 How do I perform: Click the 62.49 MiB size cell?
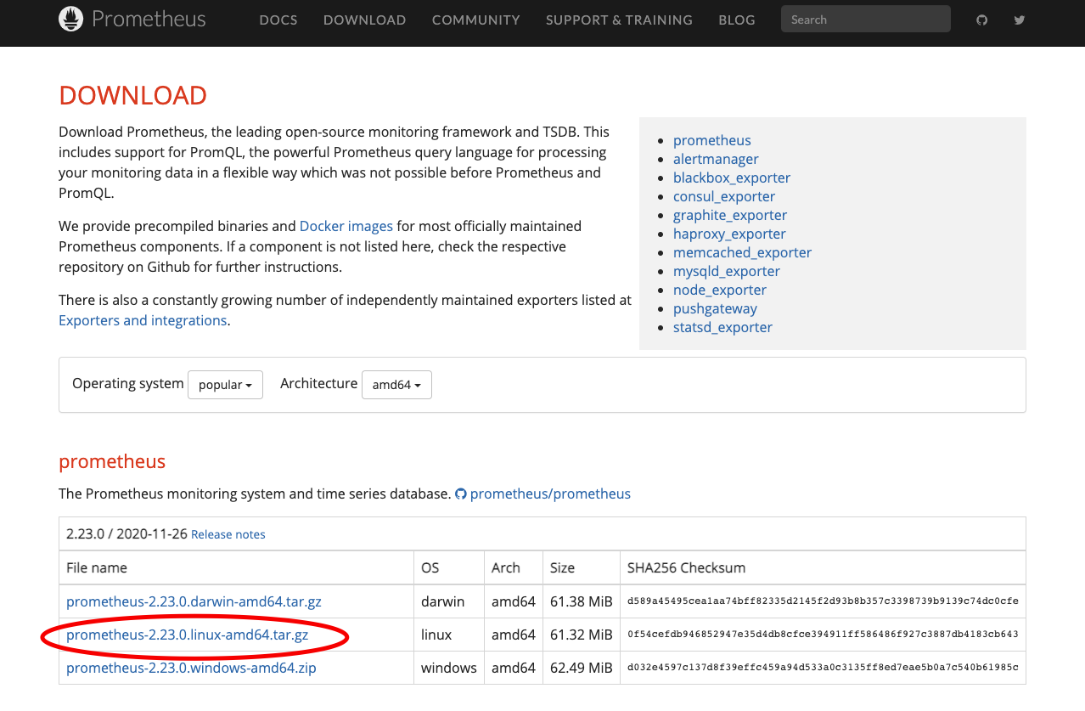coord(582,668)
